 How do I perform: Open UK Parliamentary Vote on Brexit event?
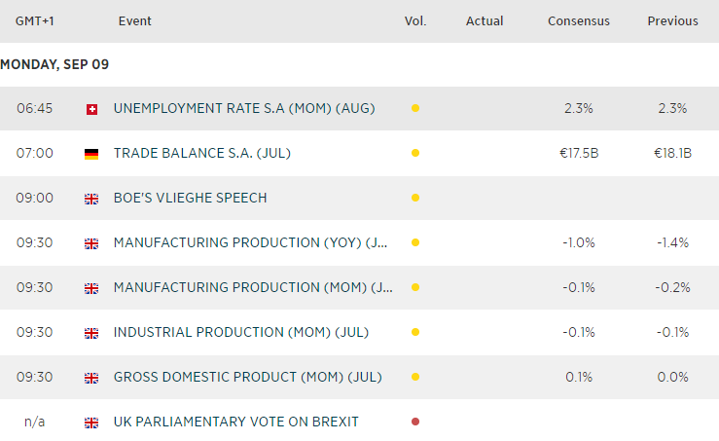point(235,423)
